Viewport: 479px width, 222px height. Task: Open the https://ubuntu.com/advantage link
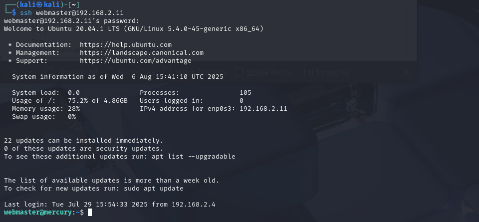coord(136,61)
